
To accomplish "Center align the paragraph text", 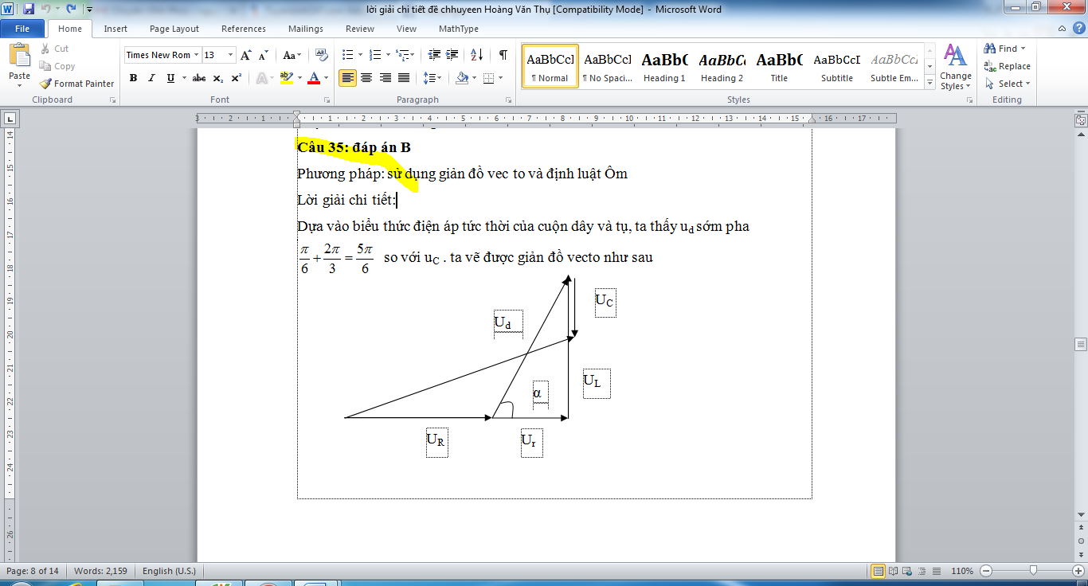I will (x=366, y=78).
